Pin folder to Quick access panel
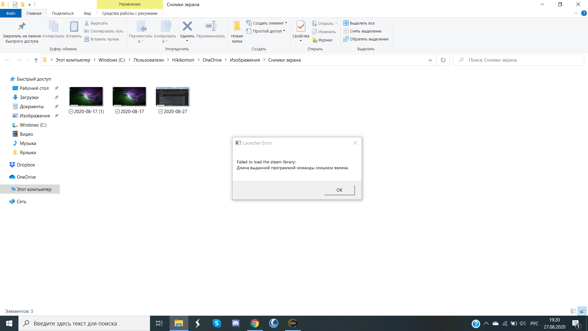588x331 pixels. (22, 32)
